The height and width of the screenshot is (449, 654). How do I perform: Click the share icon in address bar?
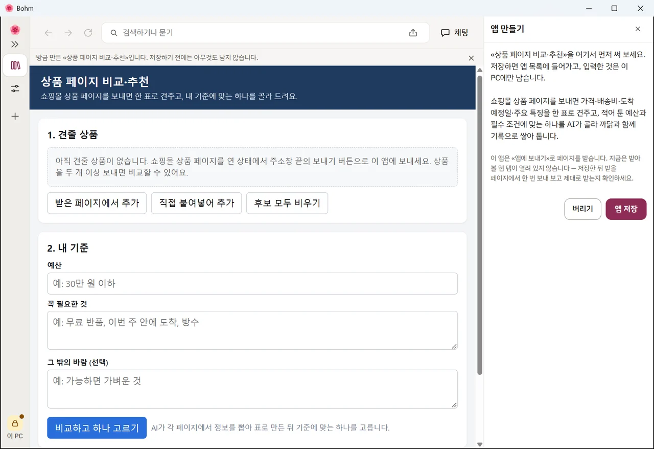(x=413, y=33)
